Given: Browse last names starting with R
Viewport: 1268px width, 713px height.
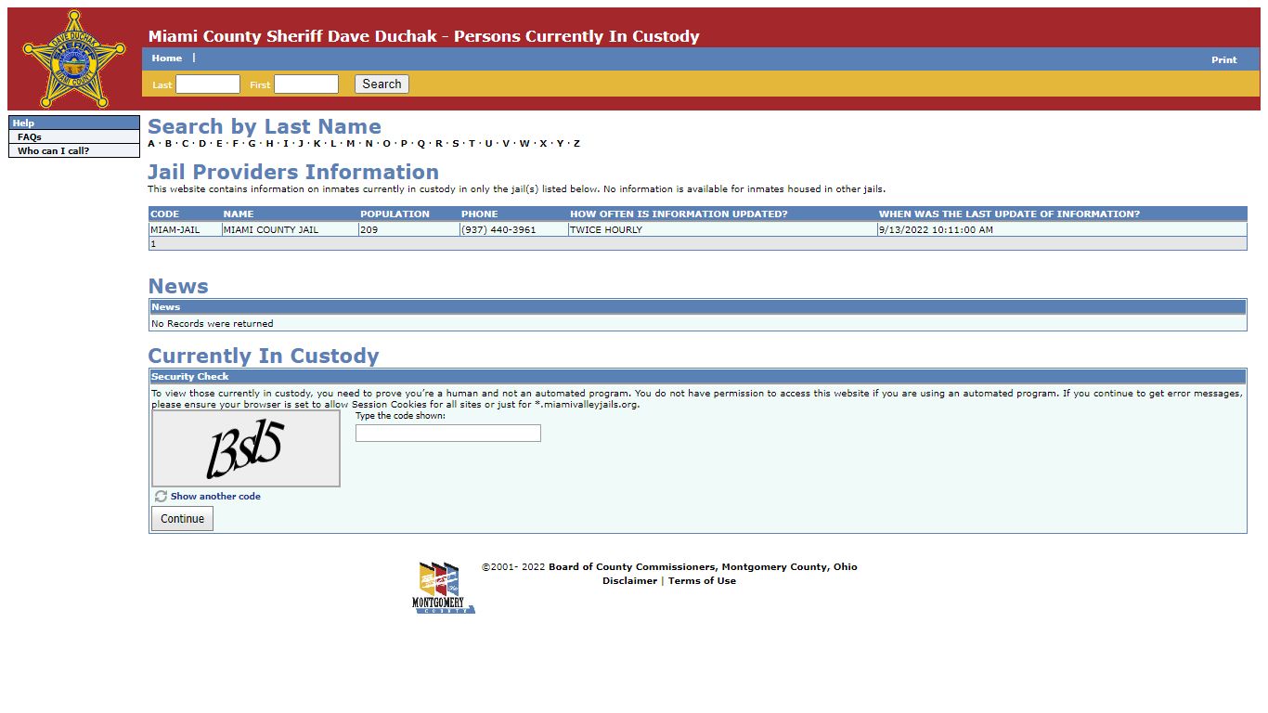Looking at the screenshot, I should (x=438, y=144).
